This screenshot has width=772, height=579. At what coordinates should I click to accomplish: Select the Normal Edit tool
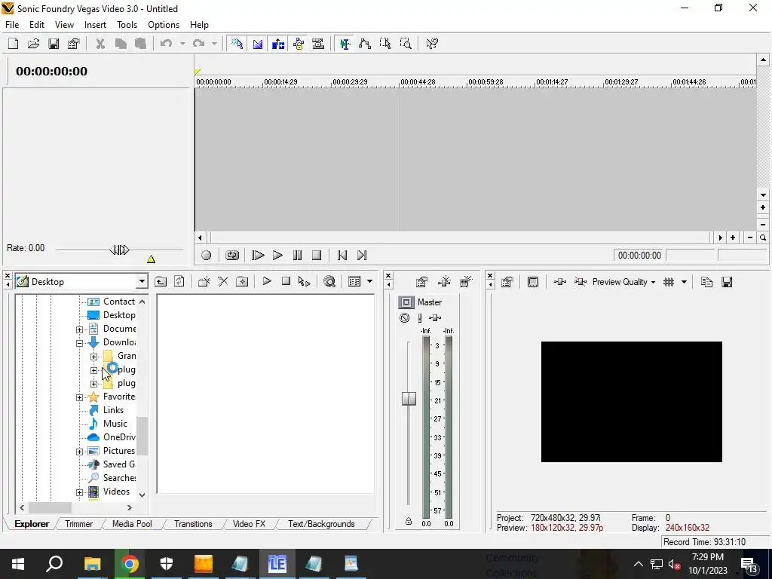(345, 44)
